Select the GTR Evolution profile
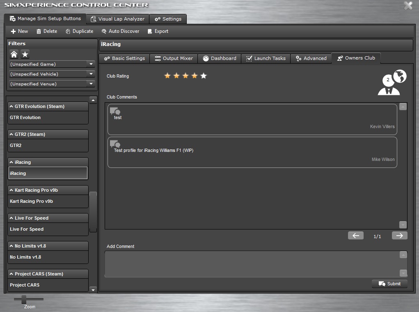Image resolution: width=419 pixels, height=312 pixels. click(x=48, y=118)
